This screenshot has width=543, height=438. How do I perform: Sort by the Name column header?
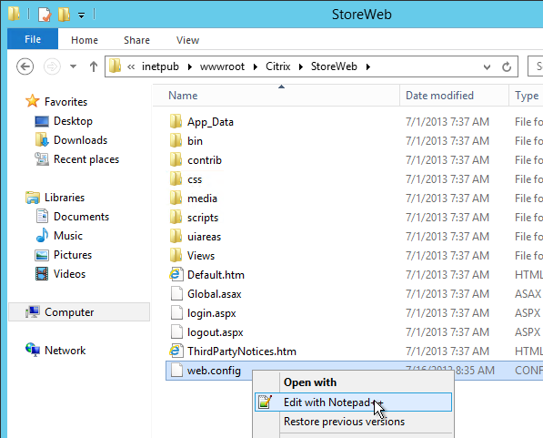click(x=277, y=96)
